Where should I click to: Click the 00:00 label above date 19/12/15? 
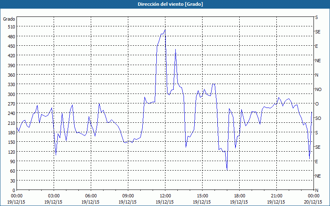click(x=16, y=196)
